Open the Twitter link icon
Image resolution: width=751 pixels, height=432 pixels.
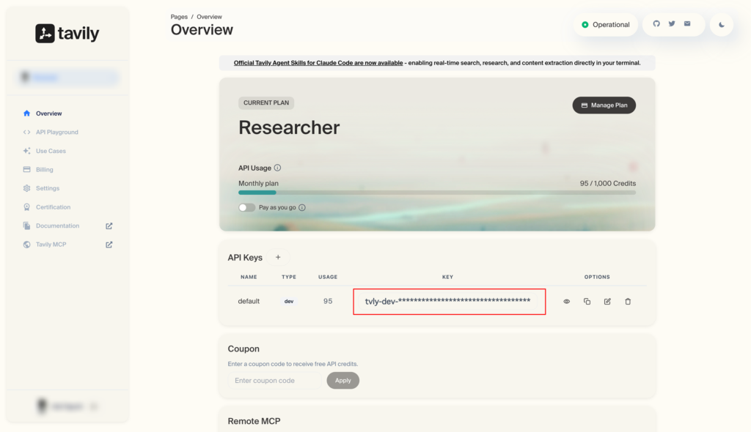click(672, 24)
